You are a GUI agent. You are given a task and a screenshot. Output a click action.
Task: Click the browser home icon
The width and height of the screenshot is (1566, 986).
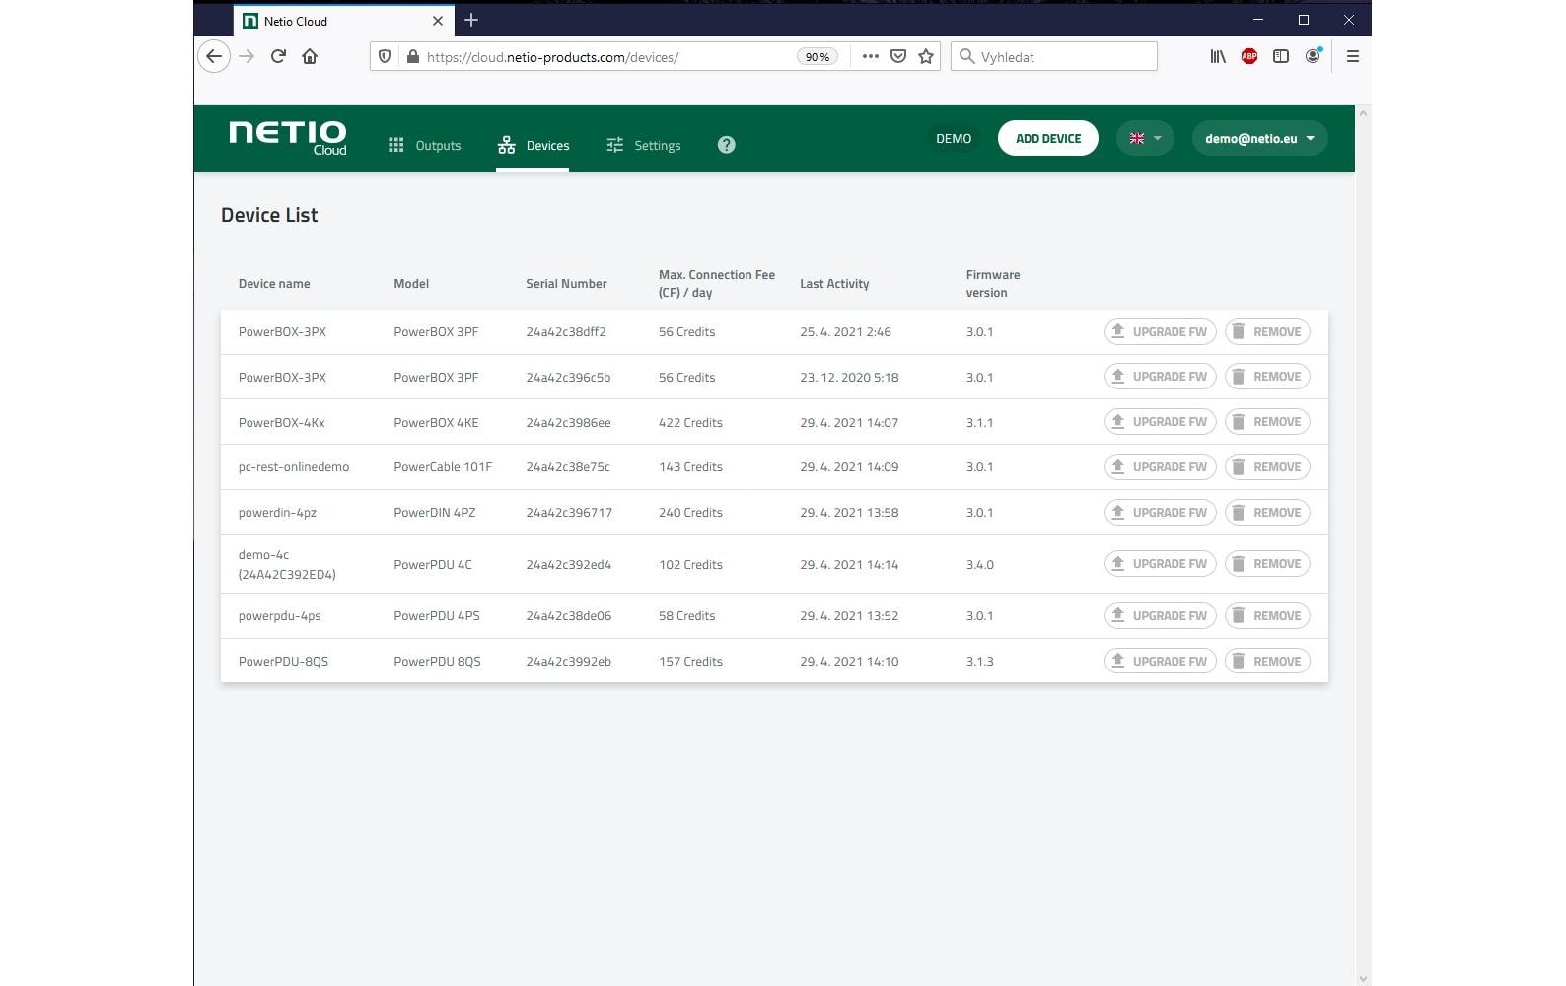click(310, 56)
